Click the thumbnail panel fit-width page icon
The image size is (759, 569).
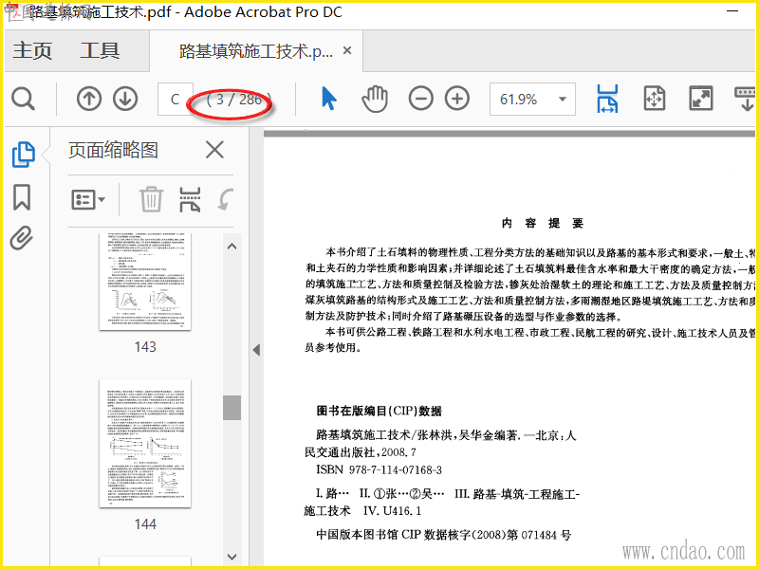[x=190, y=199]
